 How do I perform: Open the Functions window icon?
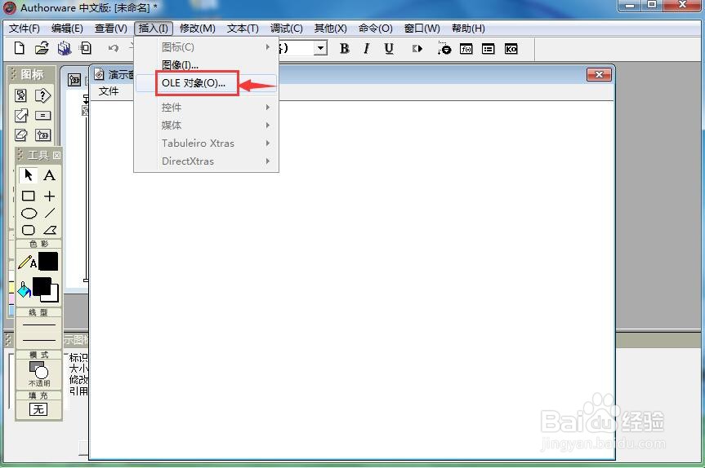point(466,48)
